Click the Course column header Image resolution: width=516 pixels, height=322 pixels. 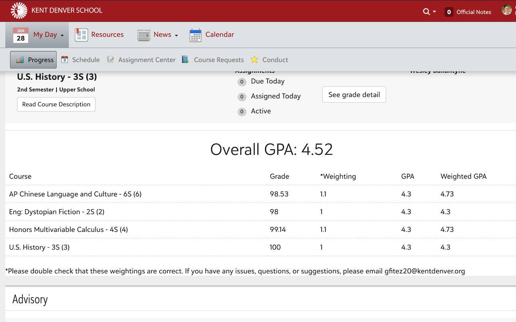pos(20,176)
